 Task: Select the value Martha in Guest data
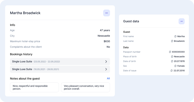coord(181,37)
